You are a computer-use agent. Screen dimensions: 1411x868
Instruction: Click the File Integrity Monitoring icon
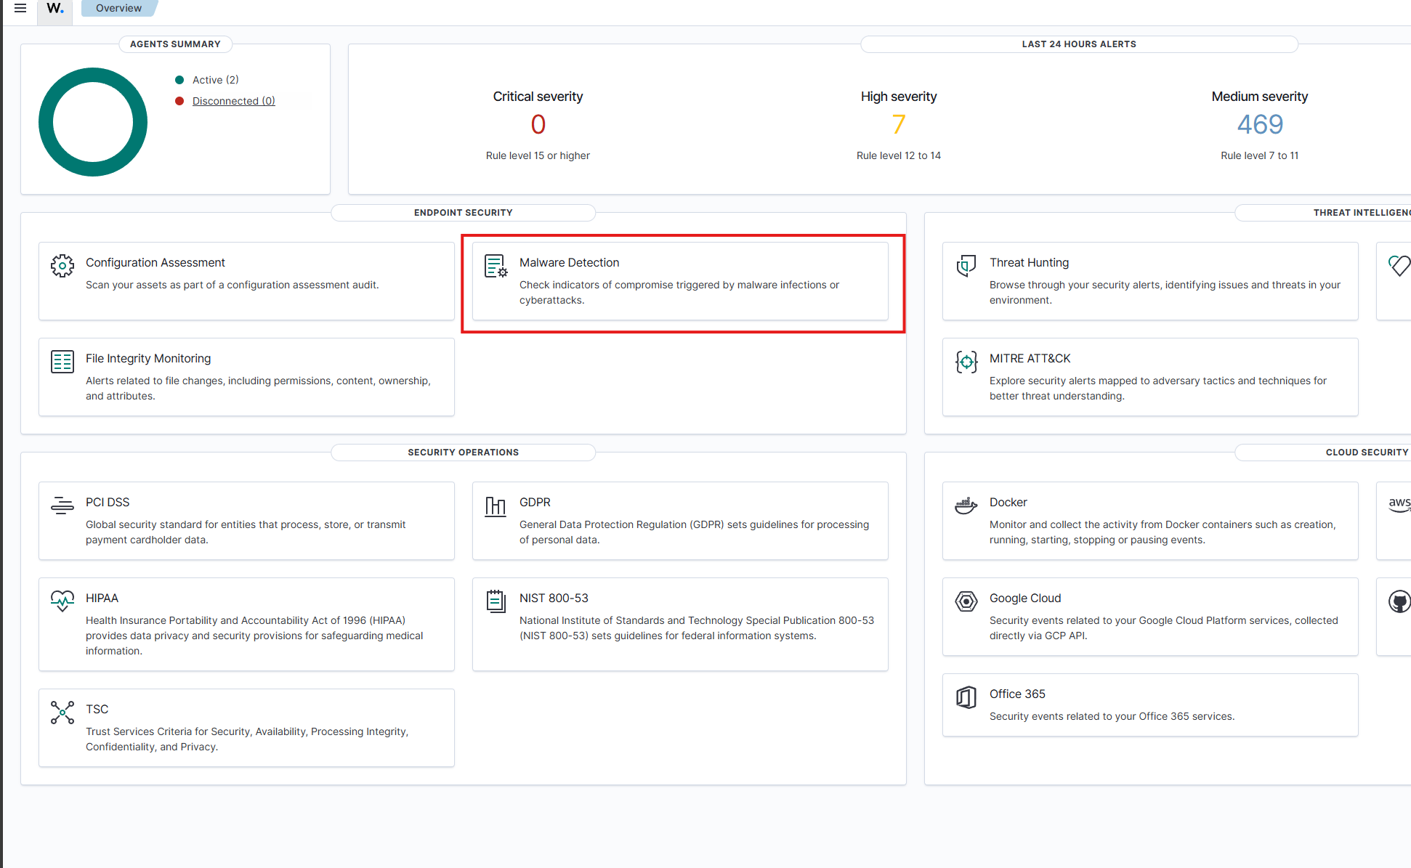tap(62, 361)
